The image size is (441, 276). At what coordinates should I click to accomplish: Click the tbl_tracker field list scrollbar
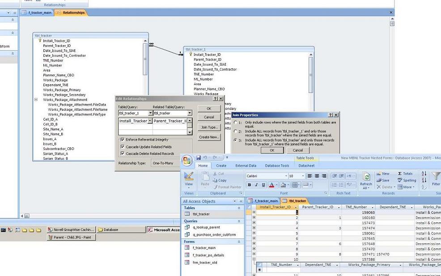[x=145, y=59]
